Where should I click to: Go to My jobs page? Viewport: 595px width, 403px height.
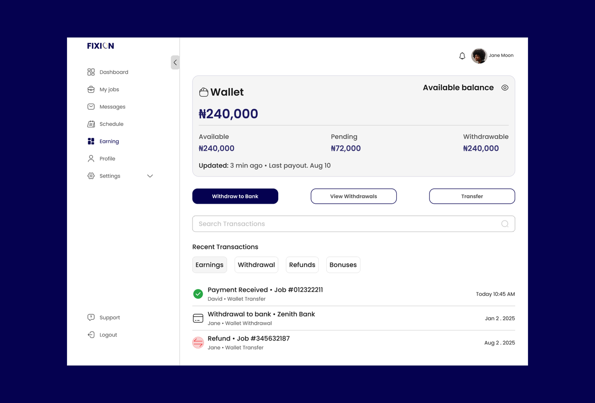click(109, 90)
